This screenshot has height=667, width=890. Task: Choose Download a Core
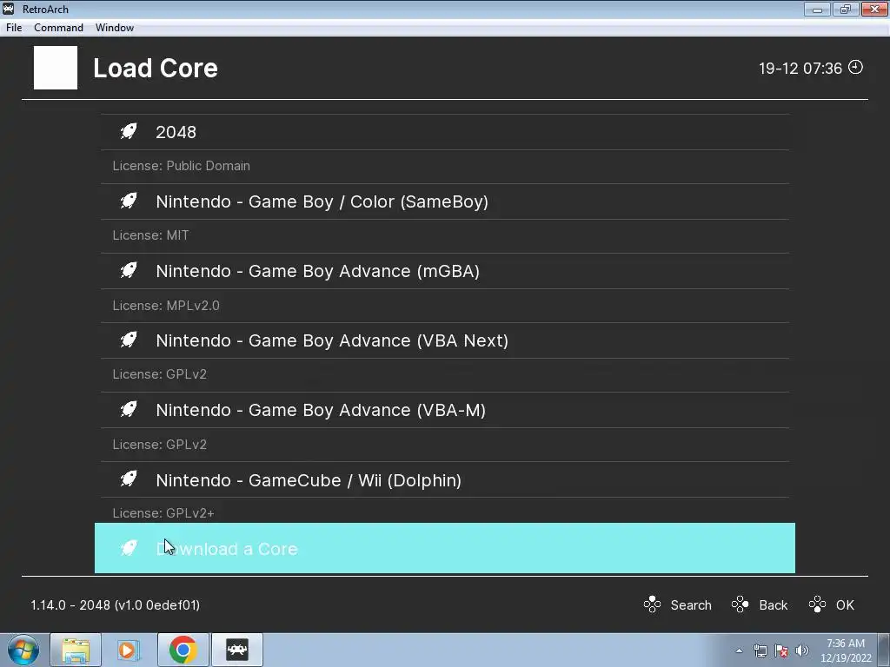(x=445, y=548)
